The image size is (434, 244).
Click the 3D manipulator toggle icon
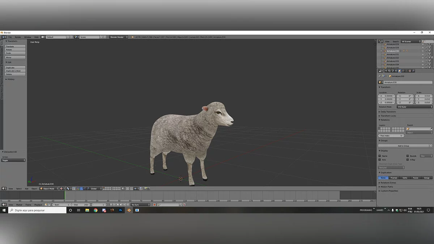pyautogui.click(x=77, y=189)
